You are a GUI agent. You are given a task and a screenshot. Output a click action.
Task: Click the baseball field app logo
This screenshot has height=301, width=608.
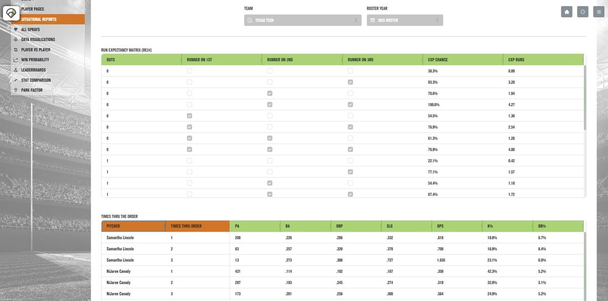click(11, 13)
